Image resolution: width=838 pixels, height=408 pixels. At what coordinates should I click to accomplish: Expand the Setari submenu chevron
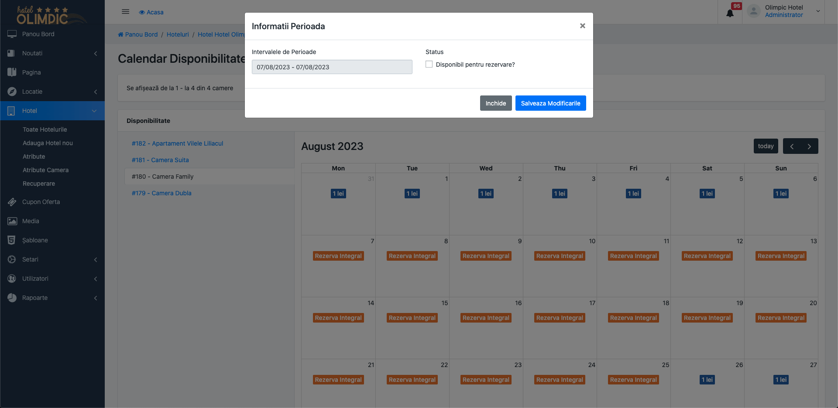click(x=96, y=259)
